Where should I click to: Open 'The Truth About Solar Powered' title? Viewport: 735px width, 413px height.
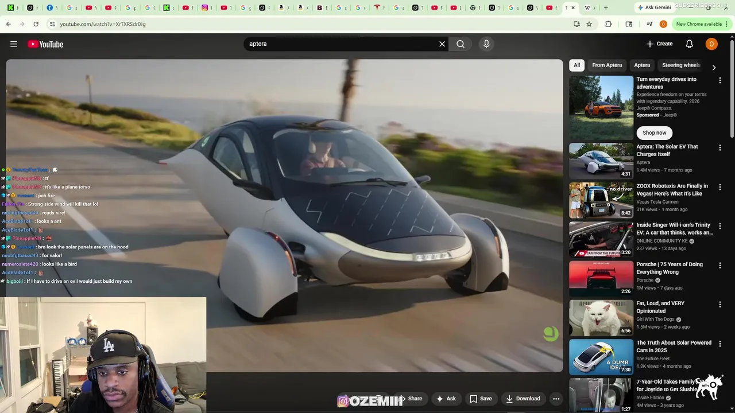tap(674, 346)
